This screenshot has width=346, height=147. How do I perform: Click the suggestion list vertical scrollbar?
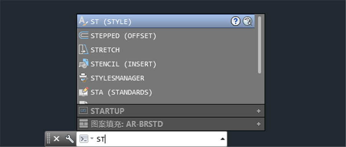pos(259,45)
